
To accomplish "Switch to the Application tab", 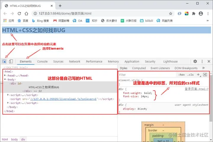I will (x=132, y=61).
